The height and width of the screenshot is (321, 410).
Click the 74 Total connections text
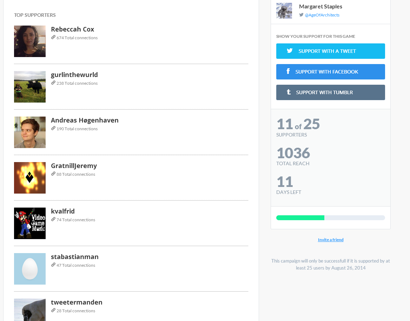pos(76,220)
